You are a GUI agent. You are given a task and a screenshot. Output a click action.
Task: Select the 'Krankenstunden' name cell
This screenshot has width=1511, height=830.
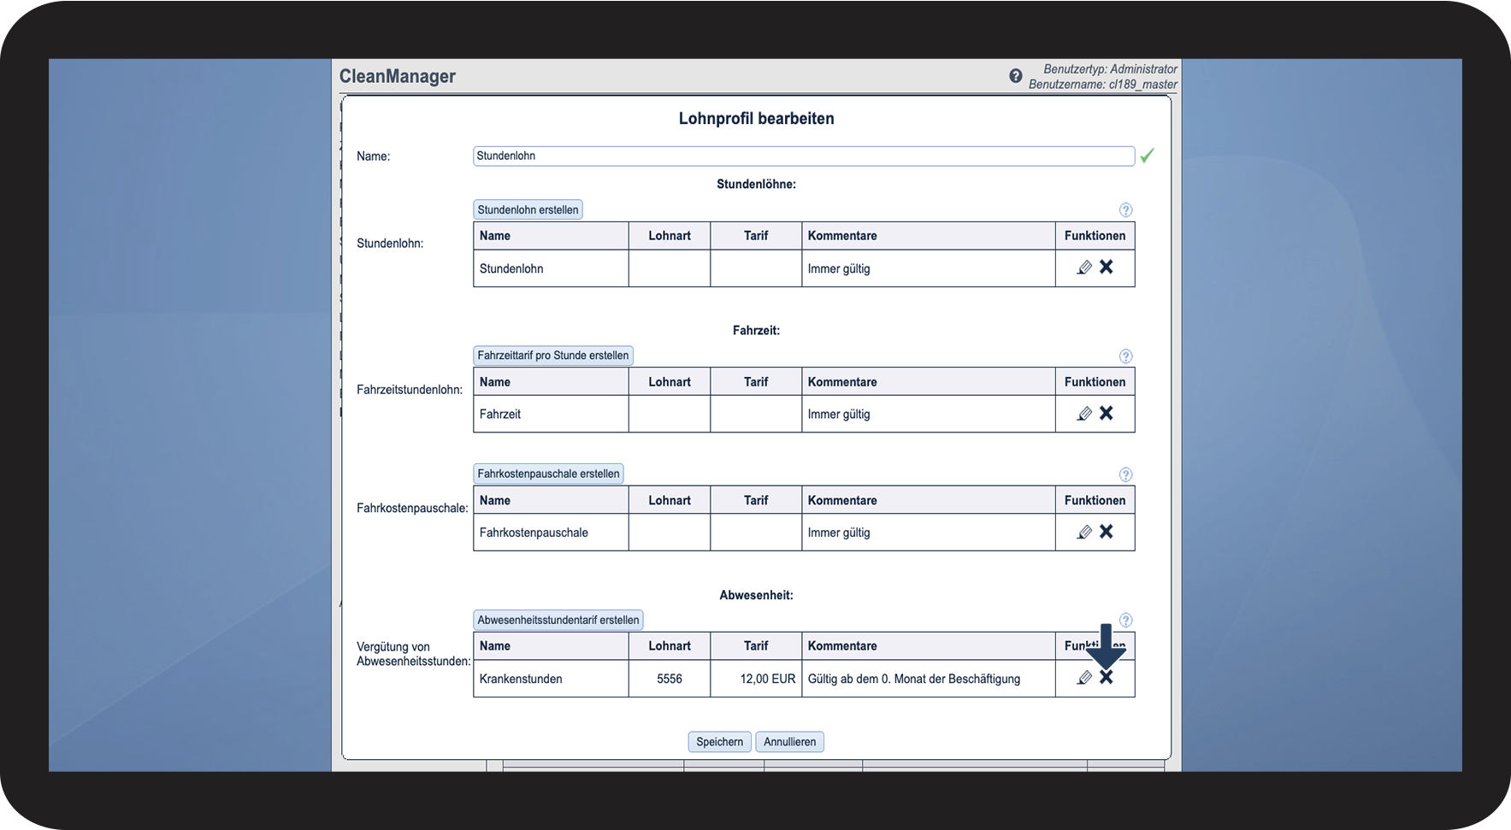[x=551, y=679]
